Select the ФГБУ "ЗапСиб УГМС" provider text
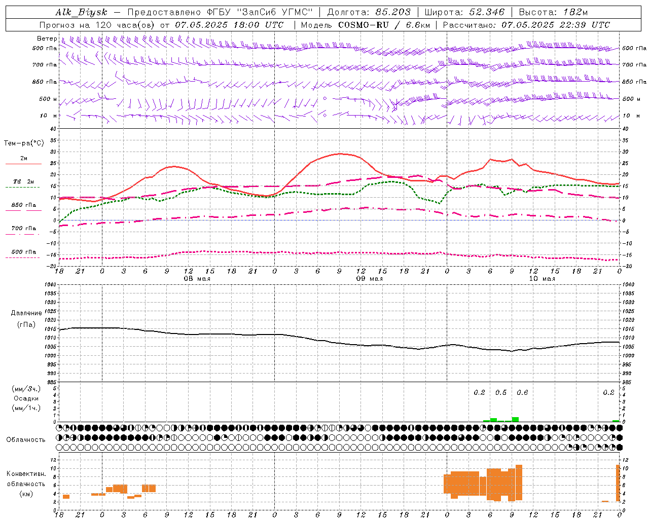Viewport: 649px width, 519px height. tap(260, 12)
